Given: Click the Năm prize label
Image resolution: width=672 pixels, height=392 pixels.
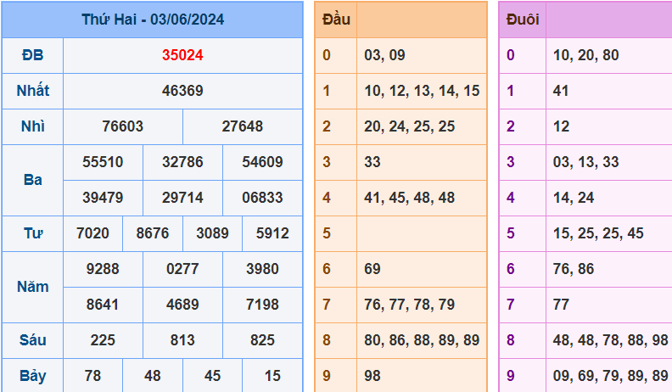Looking at the screenshot, I should 33,287.
